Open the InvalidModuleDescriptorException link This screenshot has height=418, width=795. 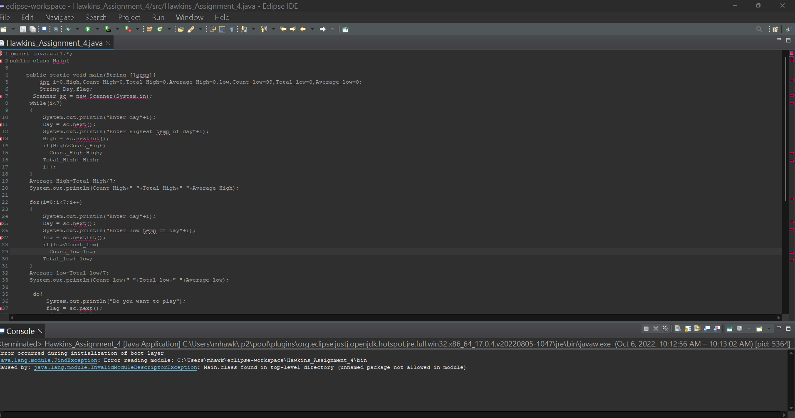(115, 367)
